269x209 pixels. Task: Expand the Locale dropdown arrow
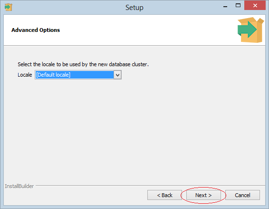click(117, 75)
